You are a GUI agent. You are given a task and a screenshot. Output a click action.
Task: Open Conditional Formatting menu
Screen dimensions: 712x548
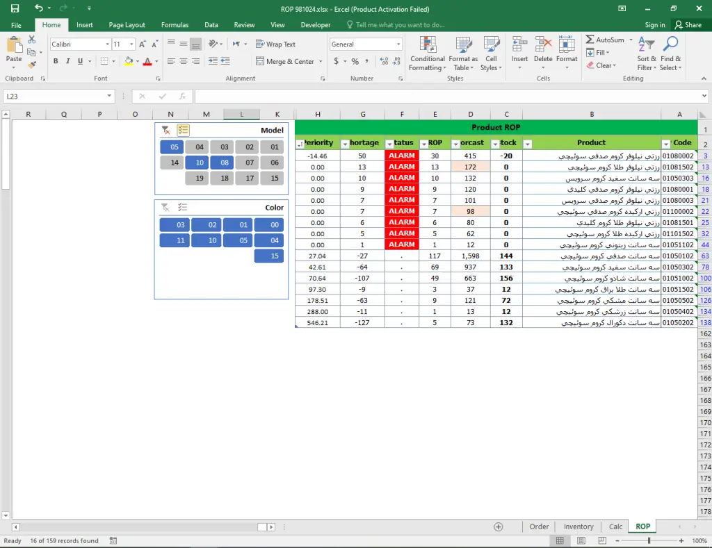pos(427,53)
